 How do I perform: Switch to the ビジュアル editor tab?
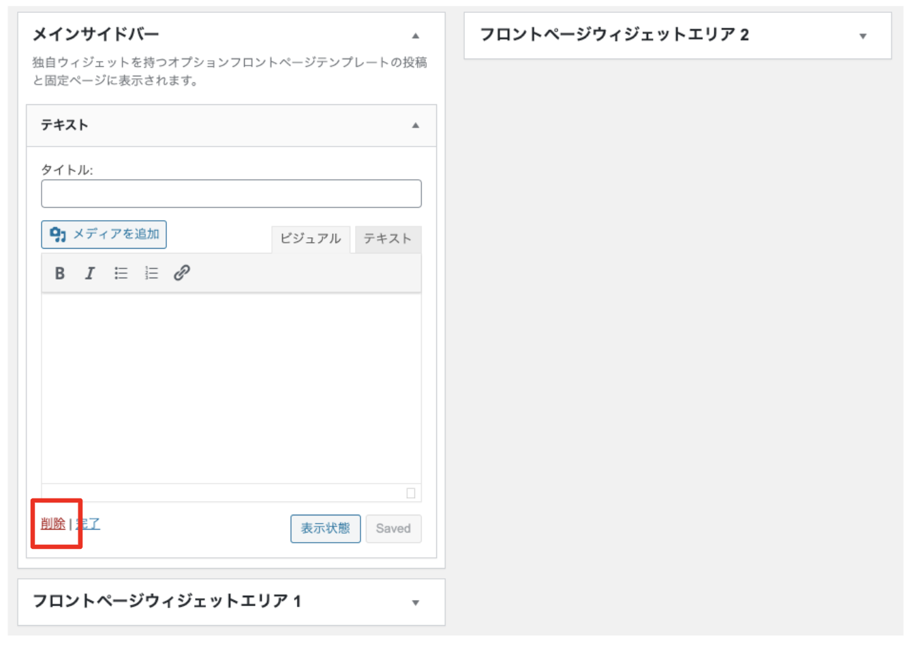[x=311, y=239]
